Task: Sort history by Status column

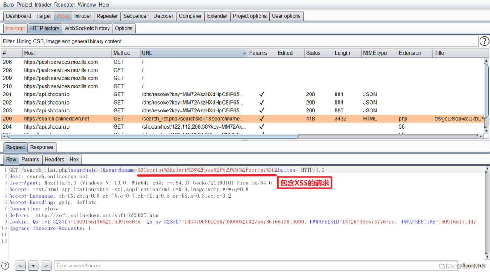Action: [313, 53]
